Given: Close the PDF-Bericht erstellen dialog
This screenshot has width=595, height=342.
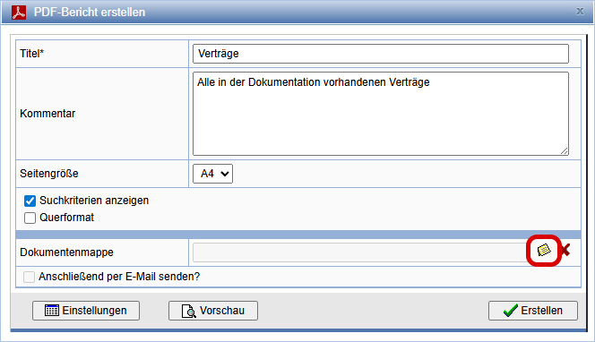Looking at the screenshot, I should [x=580, y=12].
